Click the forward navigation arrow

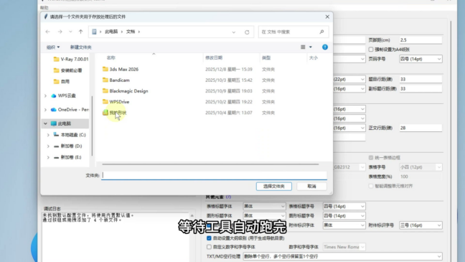point(60,32)
